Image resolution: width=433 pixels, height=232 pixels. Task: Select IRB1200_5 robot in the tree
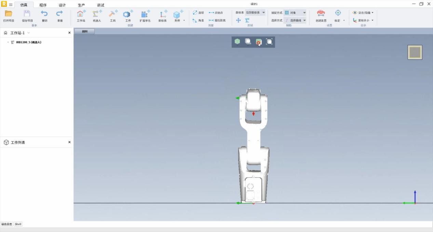click(x=28, y=42)
